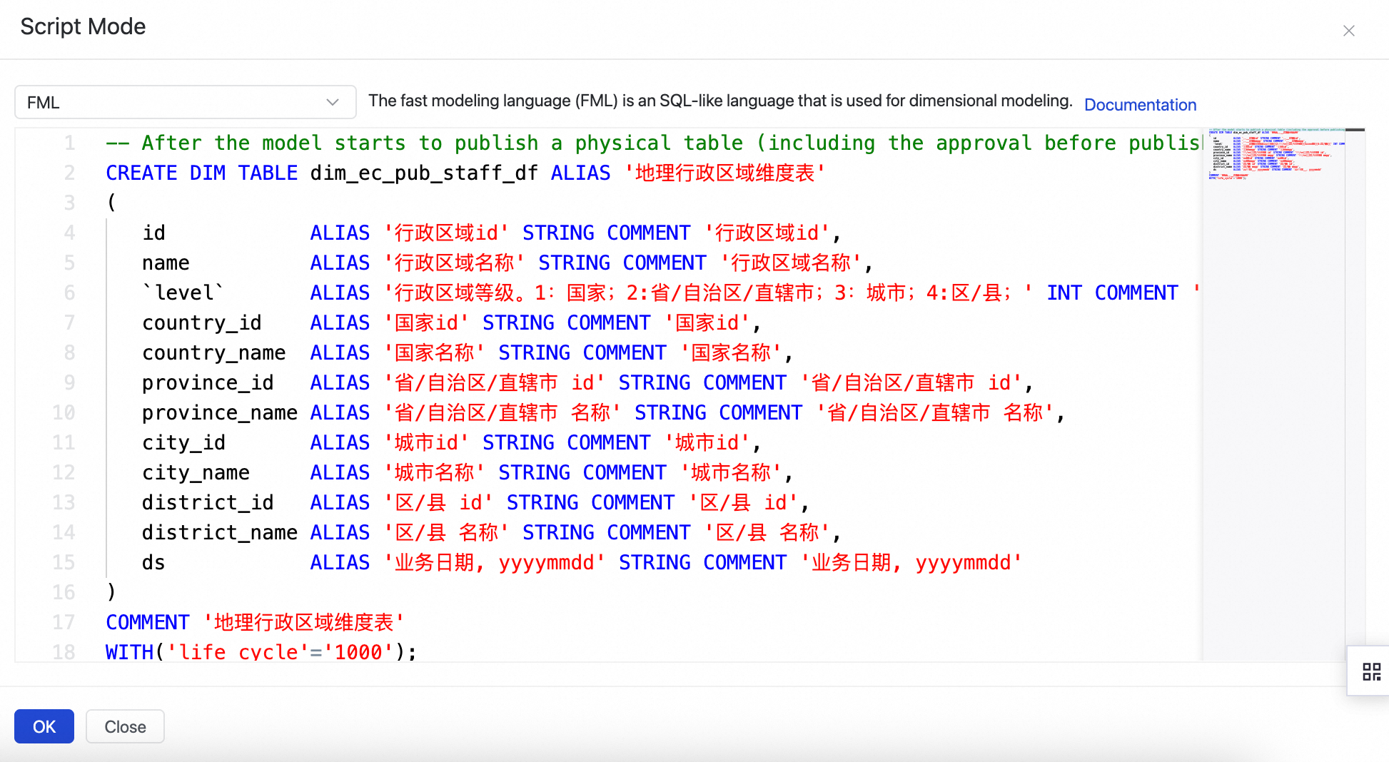Click the country_id column name
Viewport: 1389px width, 762px height.
202,322
